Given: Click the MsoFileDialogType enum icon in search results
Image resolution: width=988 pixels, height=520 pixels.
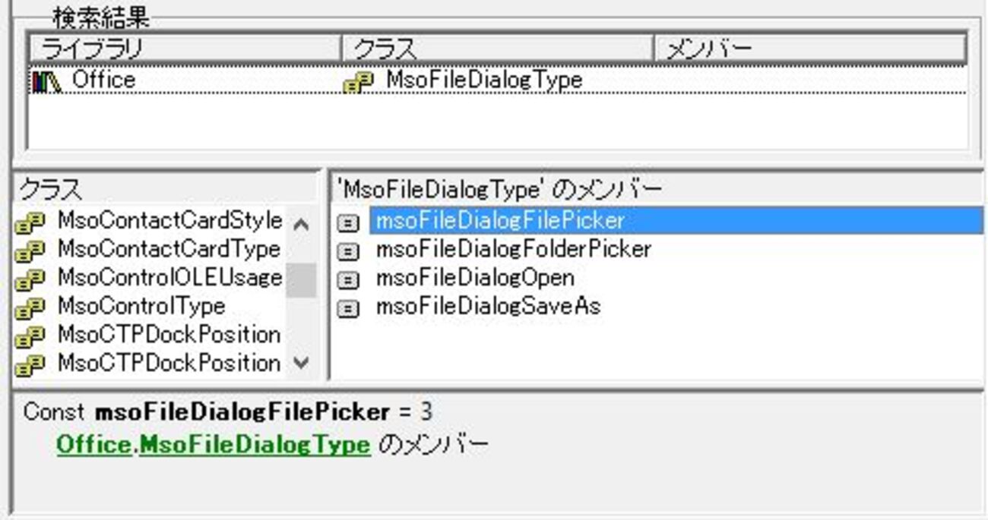Looking at the screenshot, I should pyautogui.click(x=358, y=82).
